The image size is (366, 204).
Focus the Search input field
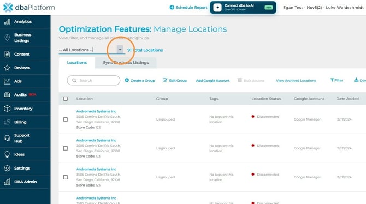pos(93,80)
